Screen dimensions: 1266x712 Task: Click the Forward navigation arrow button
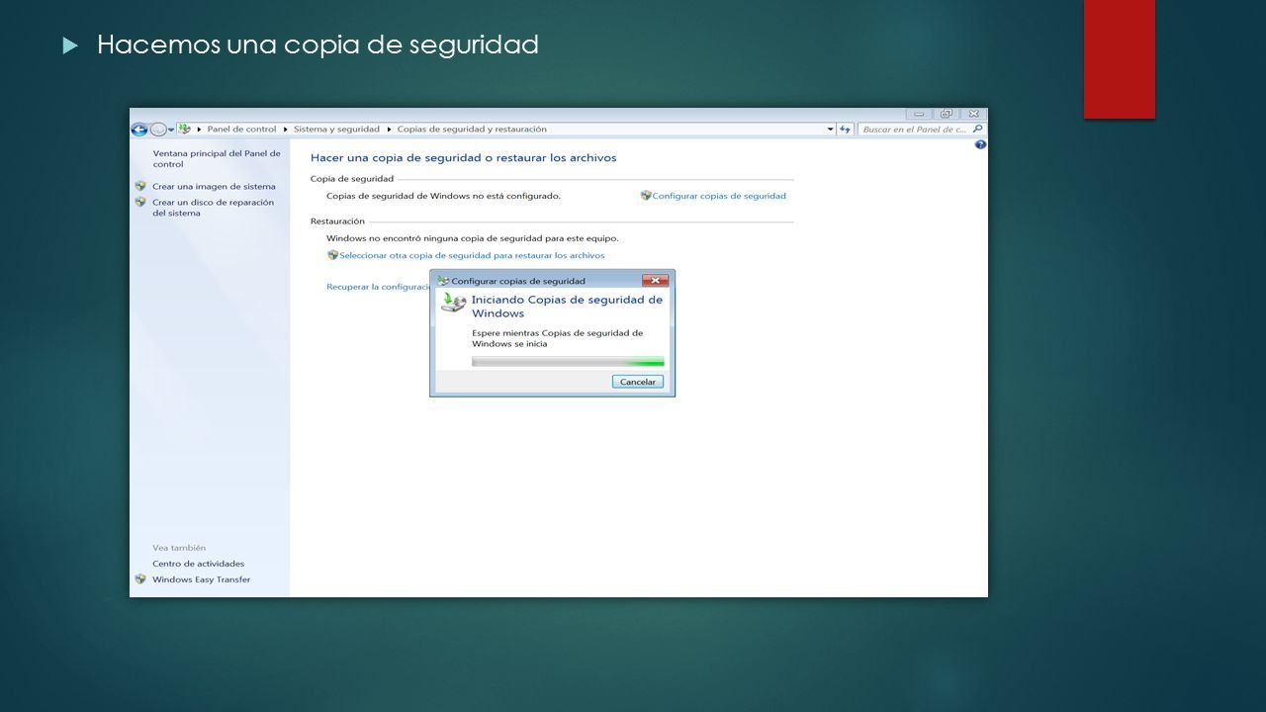(157, 130)
